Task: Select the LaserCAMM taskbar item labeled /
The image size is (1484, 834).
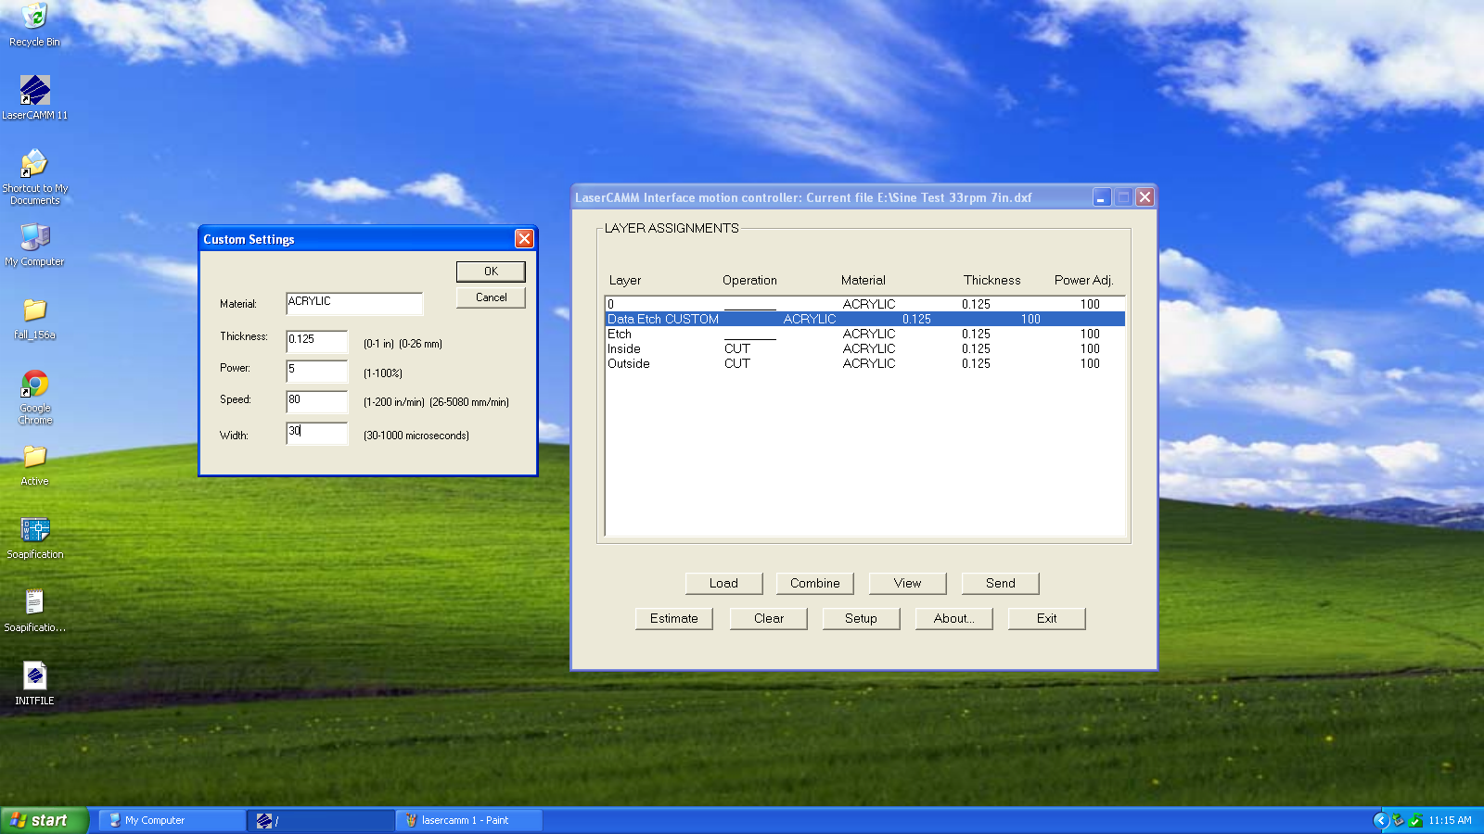Action: click(321, 820)
